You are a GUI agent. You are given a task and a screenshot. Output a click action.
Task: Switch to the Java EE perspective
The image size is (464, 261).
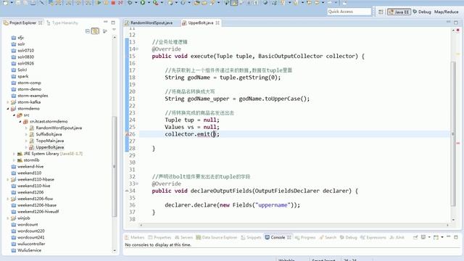point(399,12)
